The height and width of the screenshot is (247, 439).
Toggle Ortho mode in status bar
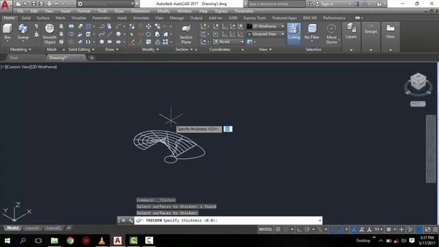[x=299, y=229]
